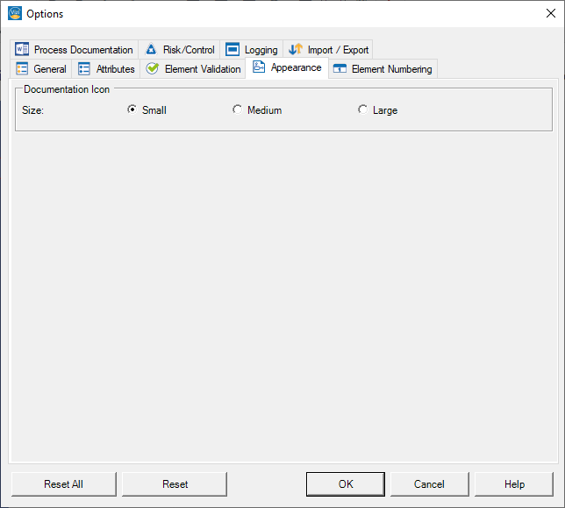Click the Options title bar text
The image size is (565, 508).
coord(45,14)
